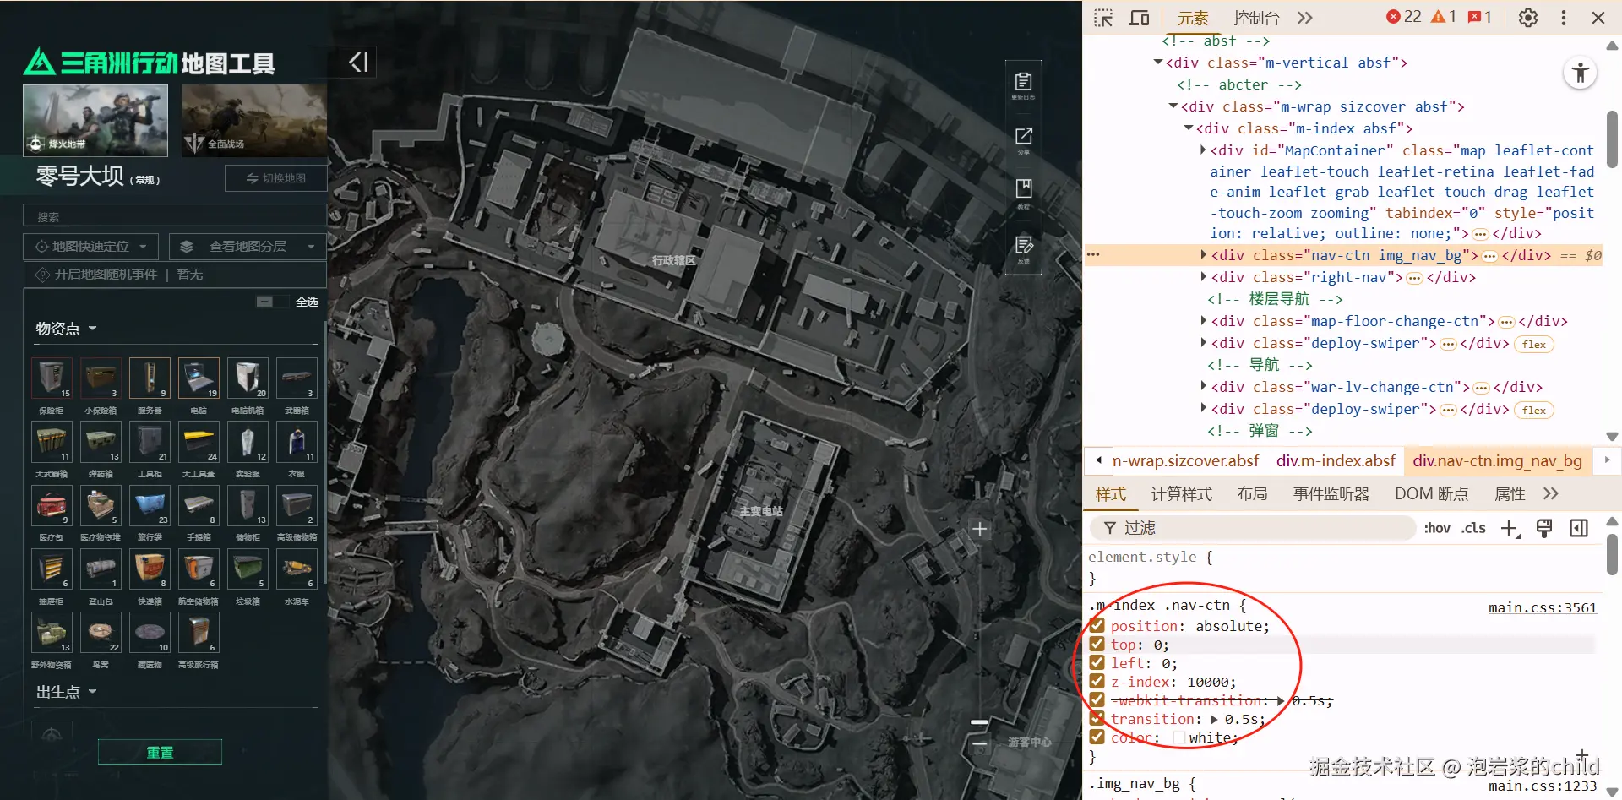Image resolution: width=1622 pixels, height=800 pixels.
Task: Uncheck the position: absolute declaration
Action: pos(1097,626)
